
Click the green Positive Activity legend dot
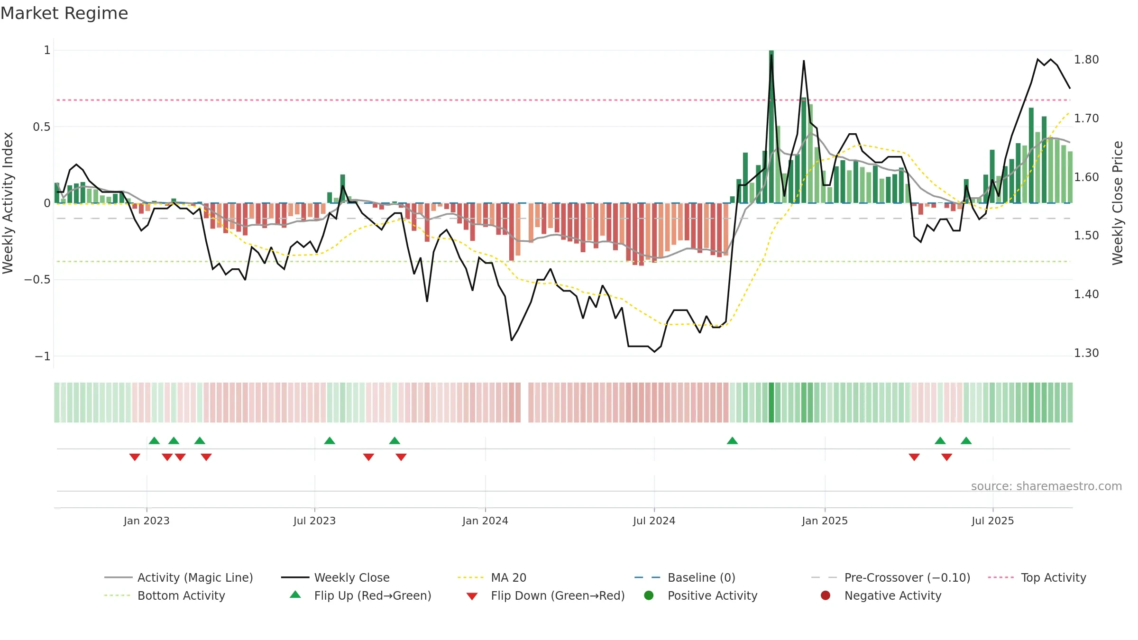click(x=649, y=595)
